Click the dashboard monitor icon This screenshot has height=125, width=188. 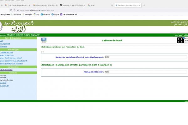point(44,40)
